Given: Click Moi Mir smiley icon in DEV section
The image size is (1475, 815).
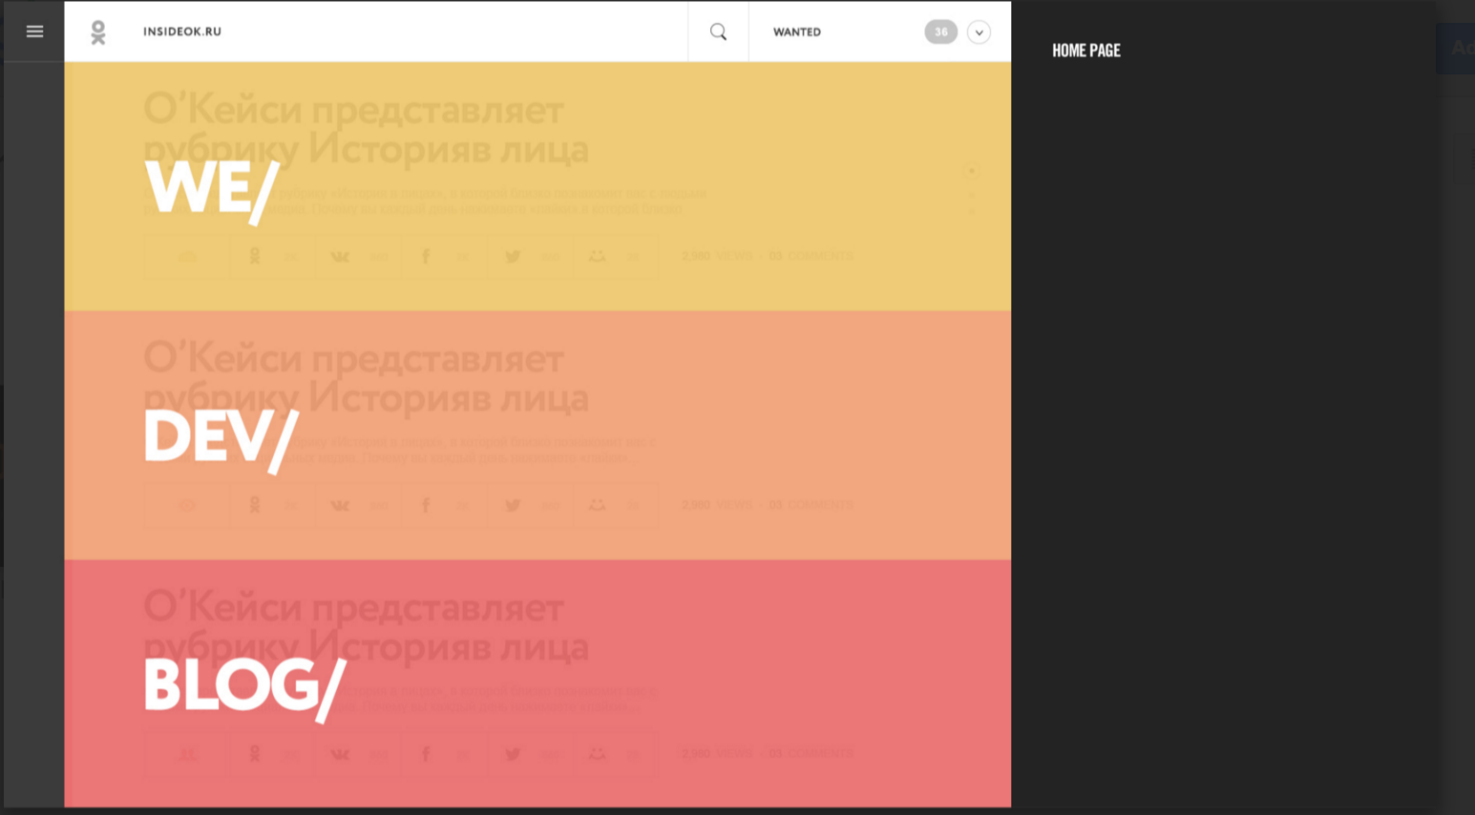Looking at the screenshot, I should coord(597,505).
